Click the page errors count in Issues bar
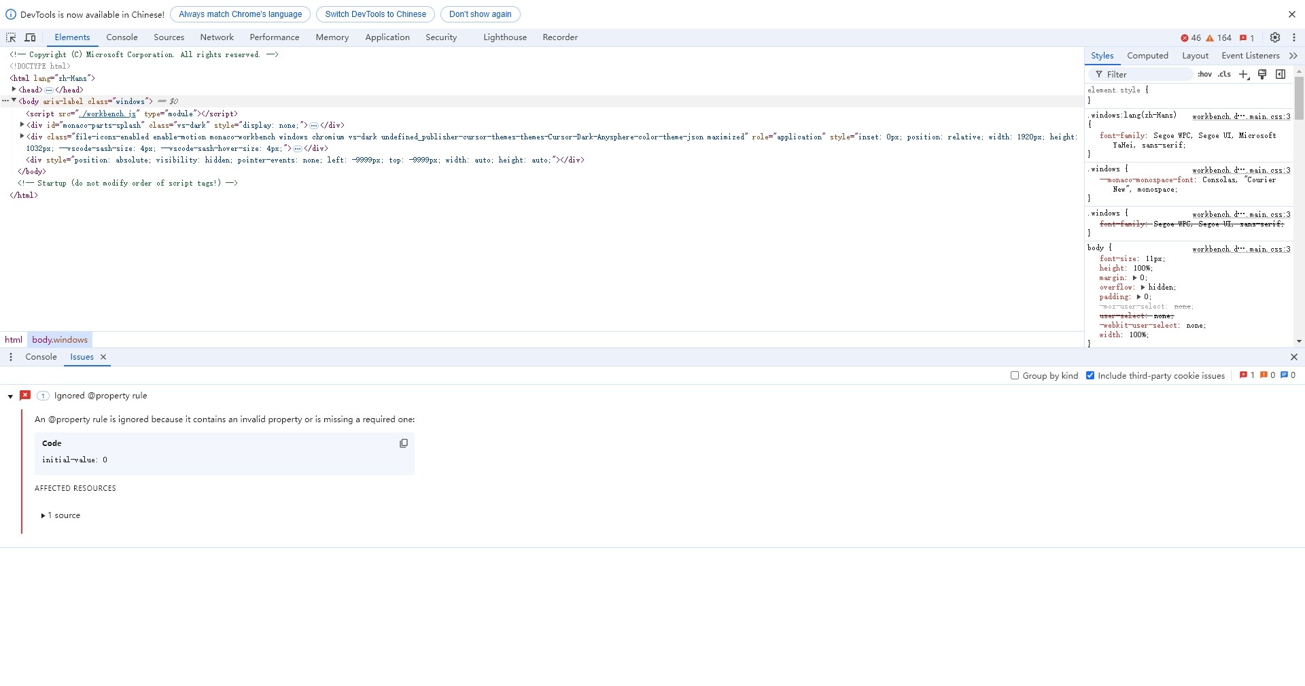This screenshot has height=686, width=1305. 1247,375
